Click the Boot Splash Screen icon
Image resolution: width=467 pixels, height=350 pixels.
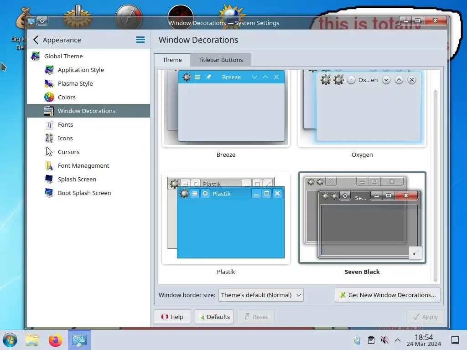49,193
